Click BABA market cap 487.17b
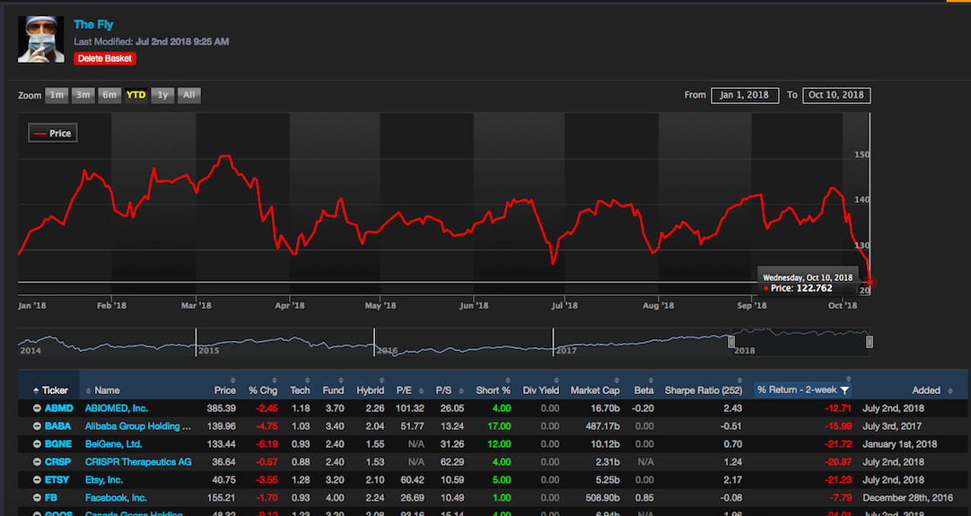Viewport: 971px width, 516px height. tap(603, 426)
